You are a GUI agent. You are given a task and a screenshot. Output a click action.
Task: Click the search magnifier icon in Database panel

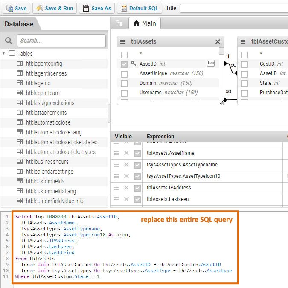(9, 41)
